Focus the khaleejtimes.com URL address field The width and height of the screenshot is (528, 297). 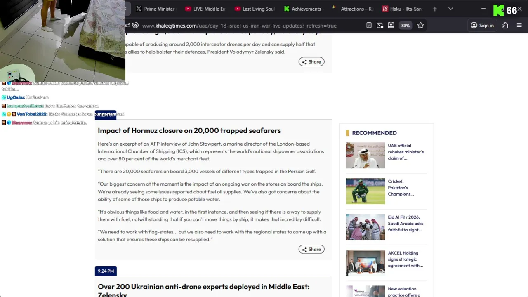[239, 26]
